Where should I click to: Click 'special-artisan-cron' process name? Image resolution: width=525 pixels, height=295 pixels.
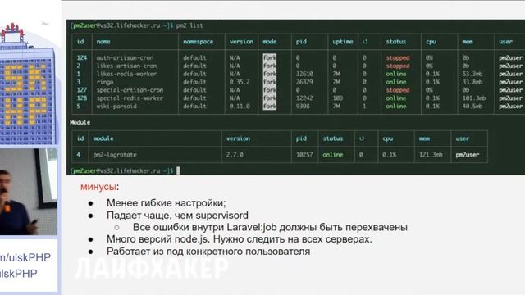pos(130,90)
